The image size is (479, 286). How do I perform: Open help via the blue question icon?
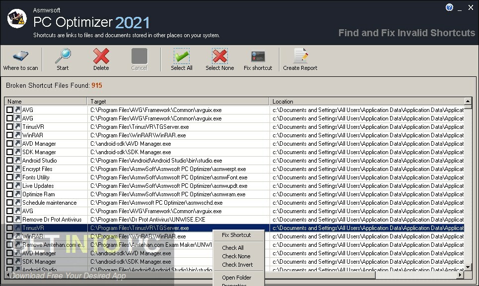point(449,7)
